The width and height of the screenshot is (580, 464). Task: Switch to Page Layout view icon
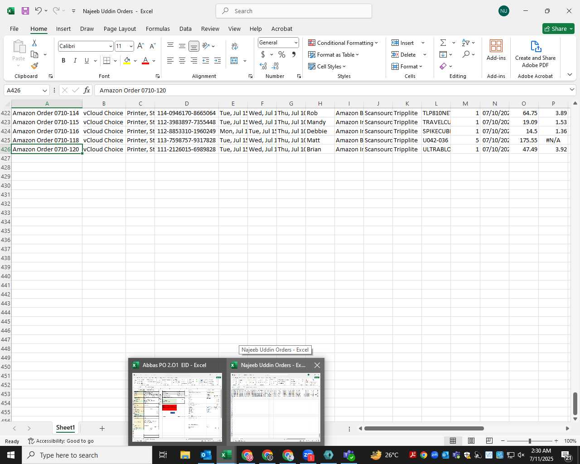[471, 440]
